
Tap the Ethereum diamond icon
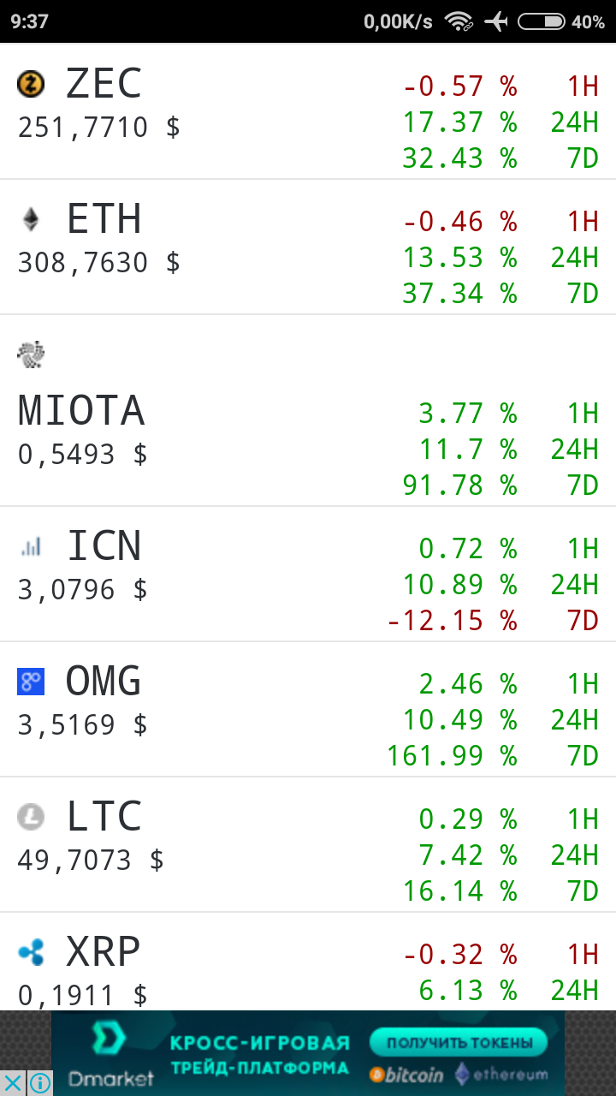[x=31, y=219]
